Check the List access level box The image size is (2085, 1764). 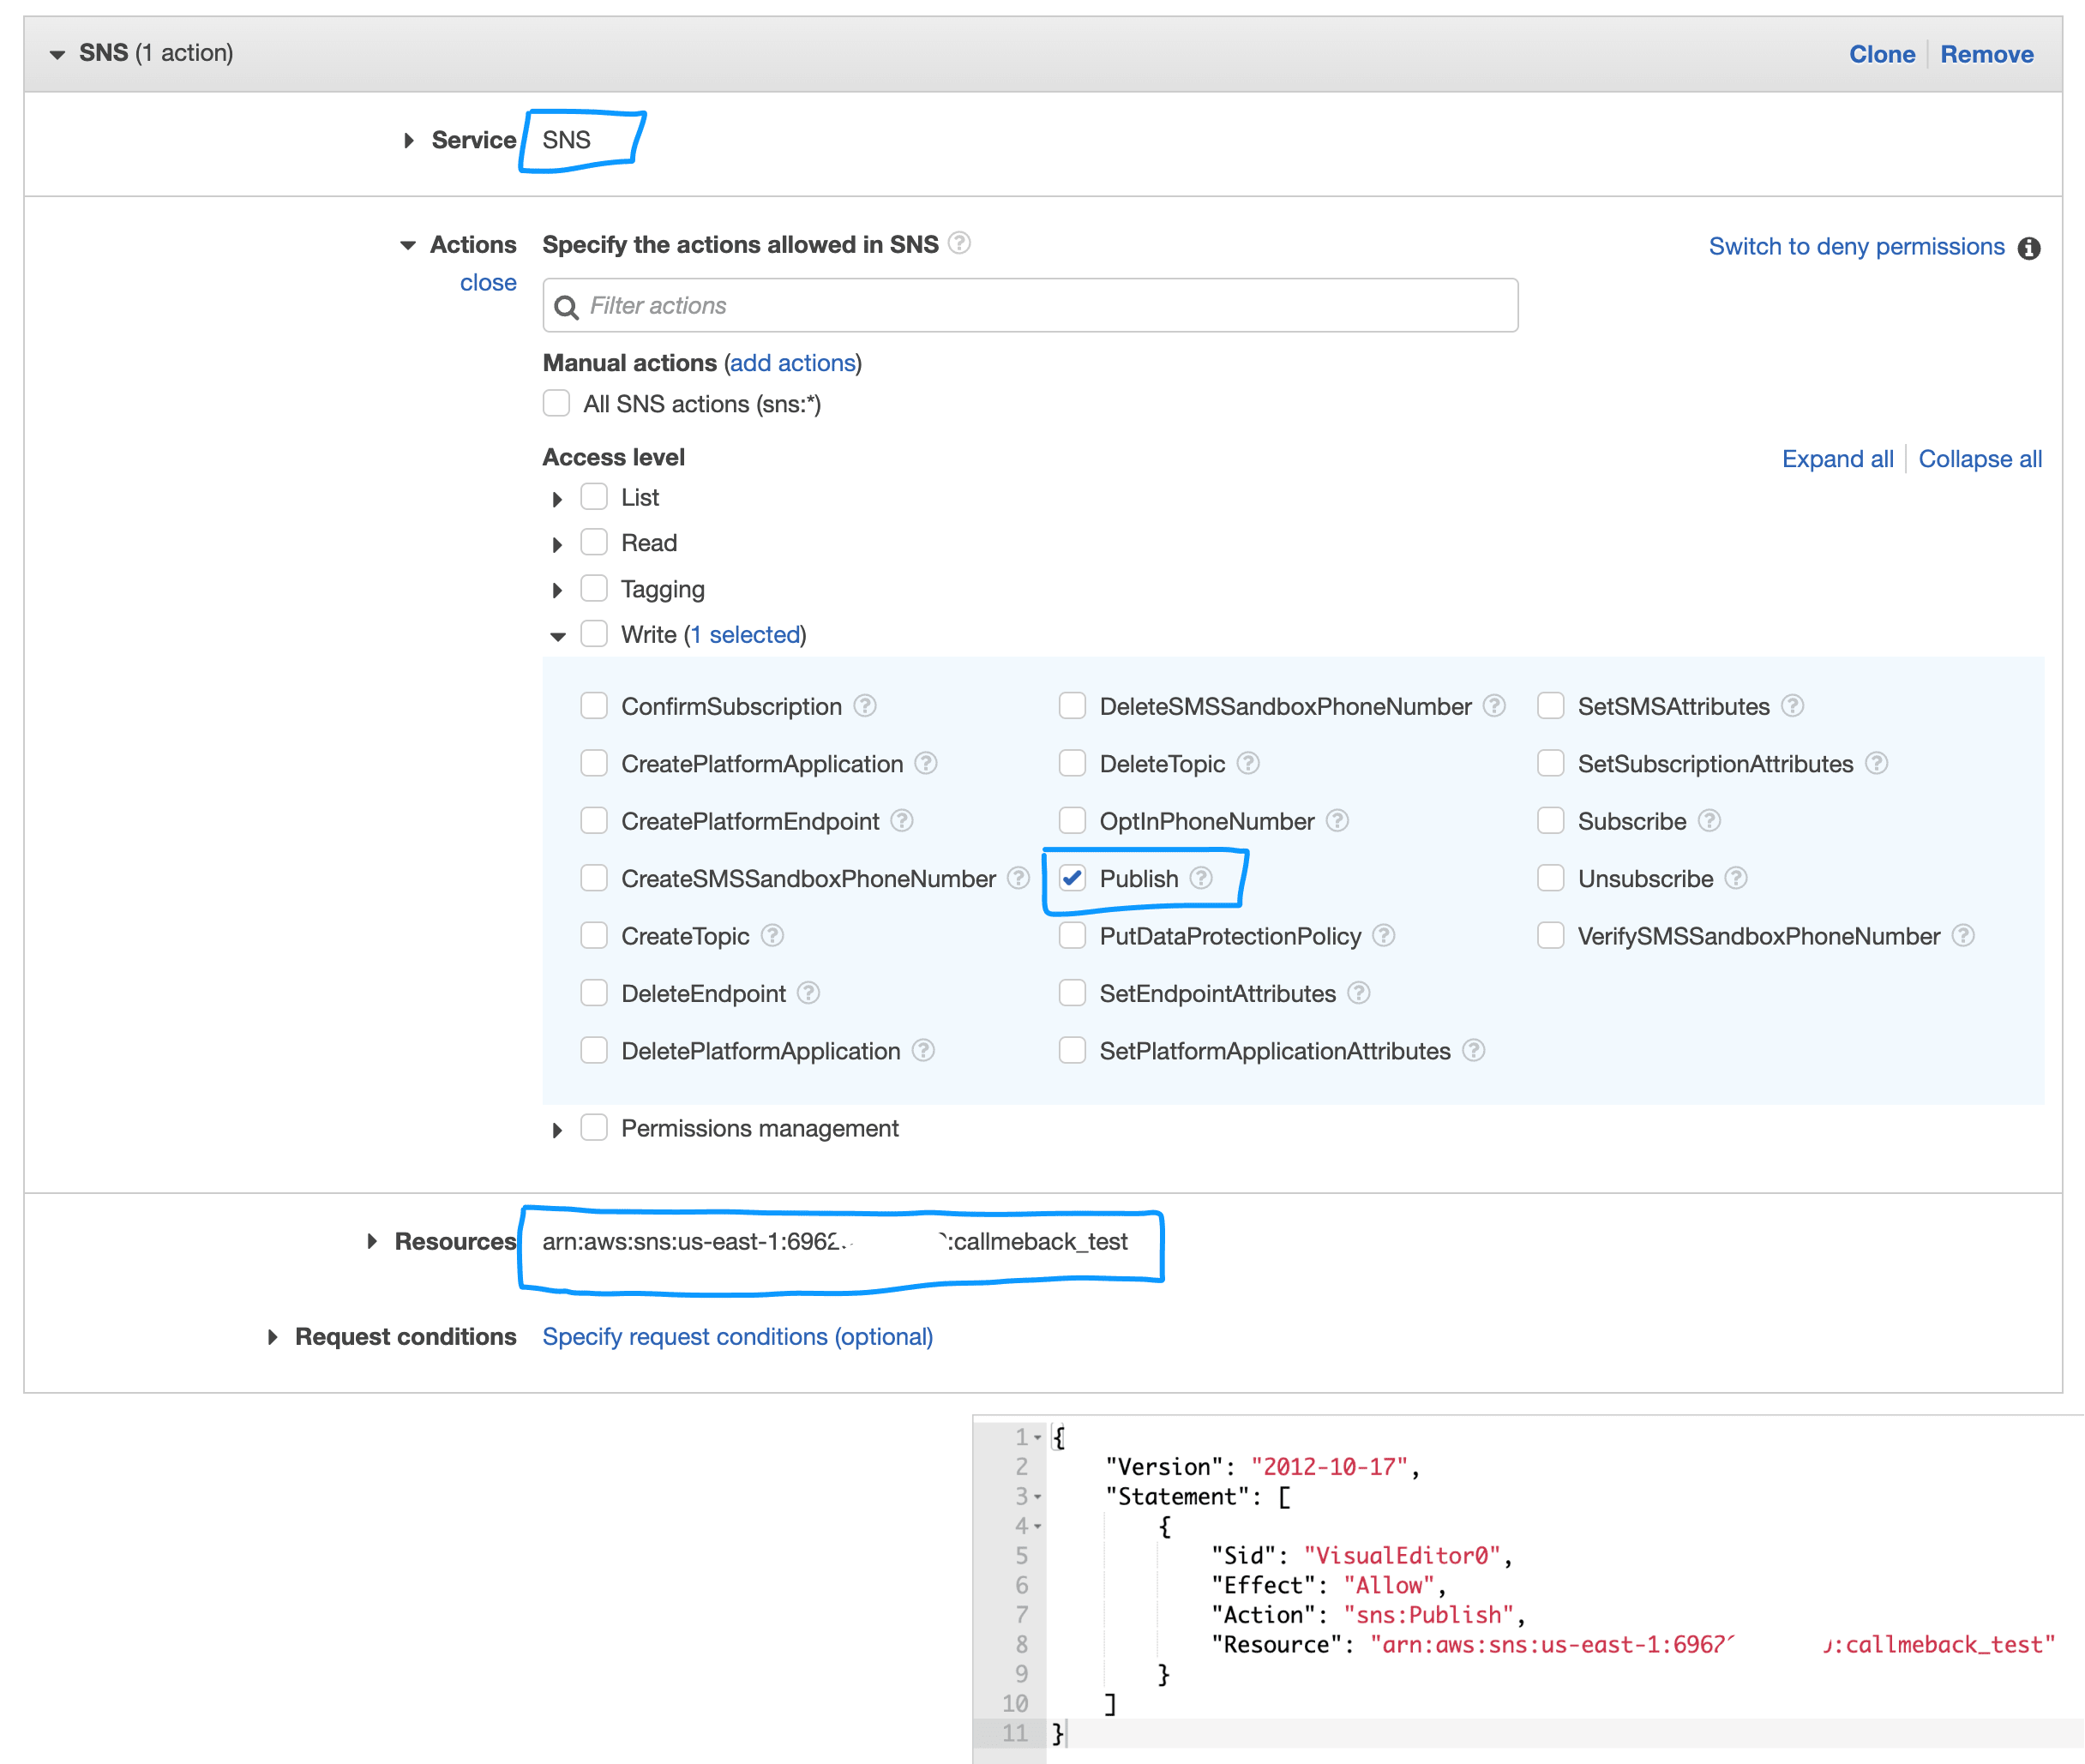[x=594, y=497]
